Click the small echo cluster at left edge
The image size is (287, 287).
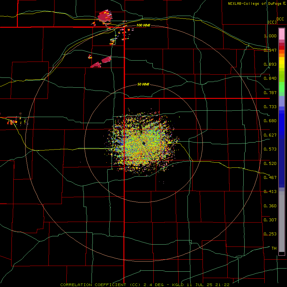12,122
